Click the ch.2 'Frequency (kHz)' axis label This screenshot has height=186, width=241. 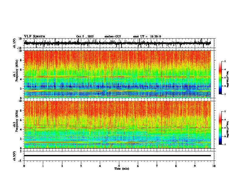(x=17, y=121)
